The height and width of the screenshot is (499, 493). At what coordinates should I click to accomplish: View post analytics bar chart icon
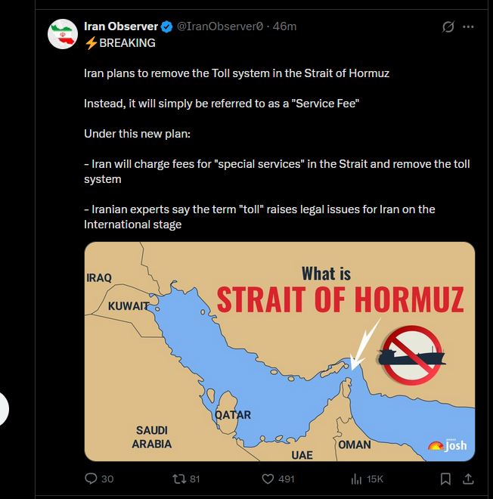point(356,479)
